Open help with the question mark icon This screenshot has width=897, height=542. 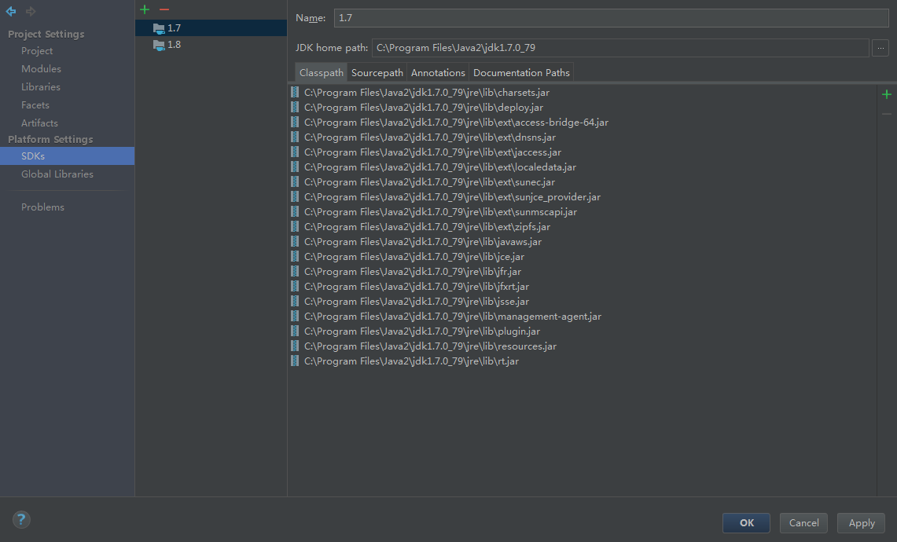click(21, 519)
